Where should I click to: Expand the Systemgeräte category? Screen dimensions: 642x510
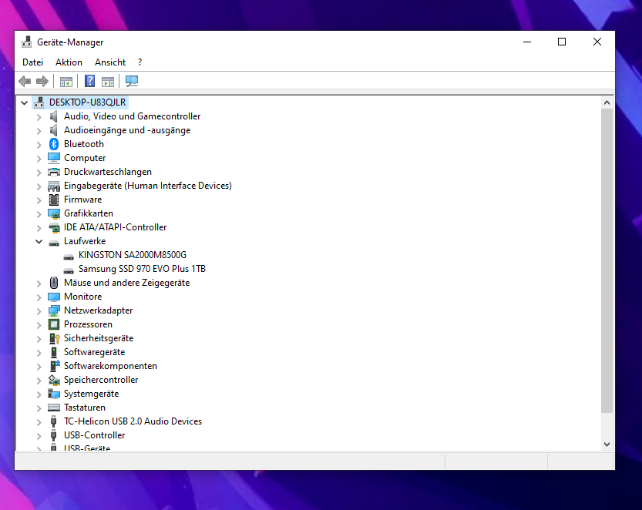click(39, 394)
